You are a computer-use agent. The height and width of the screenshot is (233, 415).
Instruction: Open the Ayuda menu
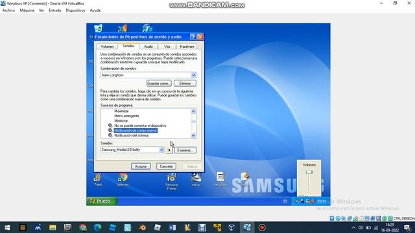pos(95,10)
